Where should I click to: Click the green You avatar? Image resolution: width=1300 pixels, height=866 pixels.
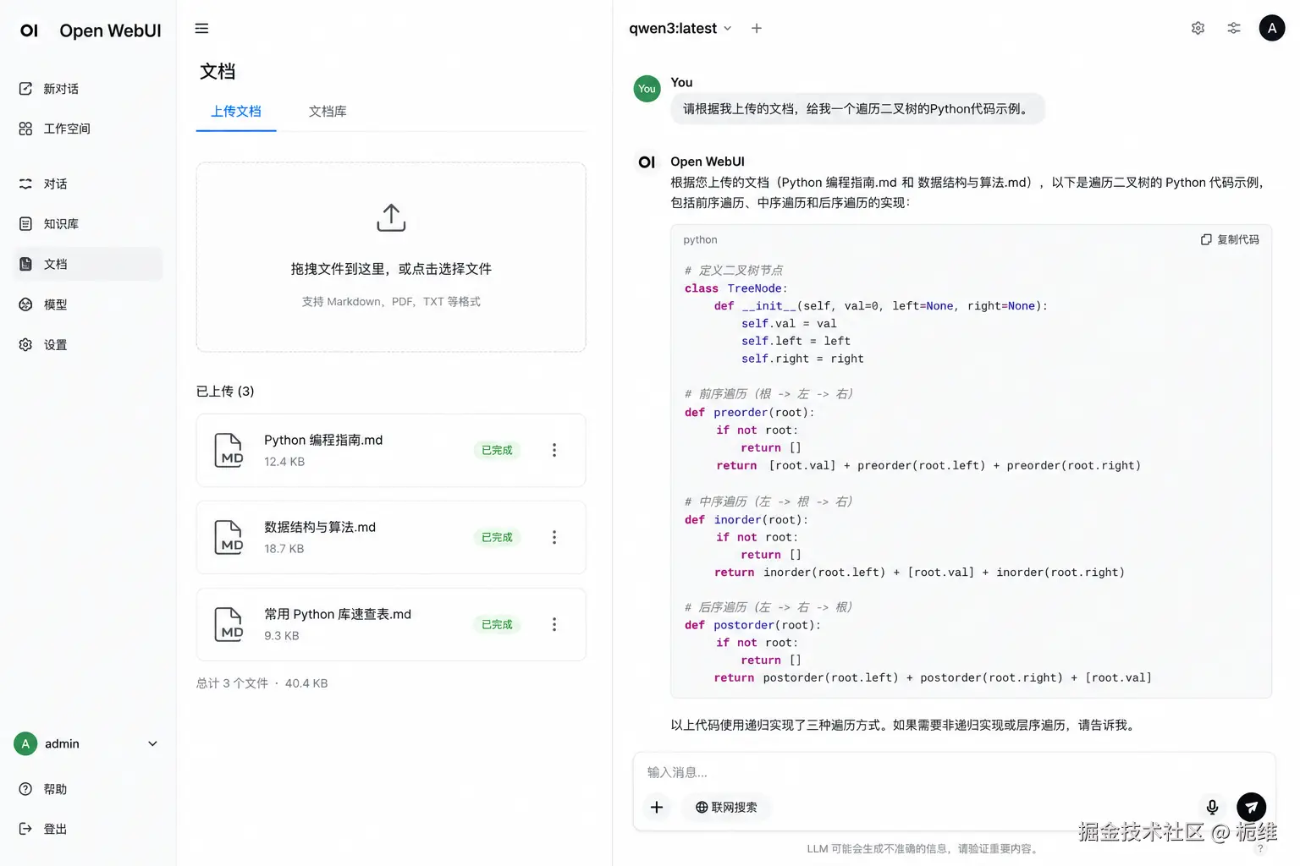(x=647, y=89)
